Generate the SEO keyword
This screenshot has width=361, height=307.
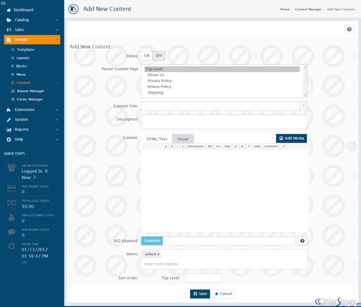tap(152, 240)
